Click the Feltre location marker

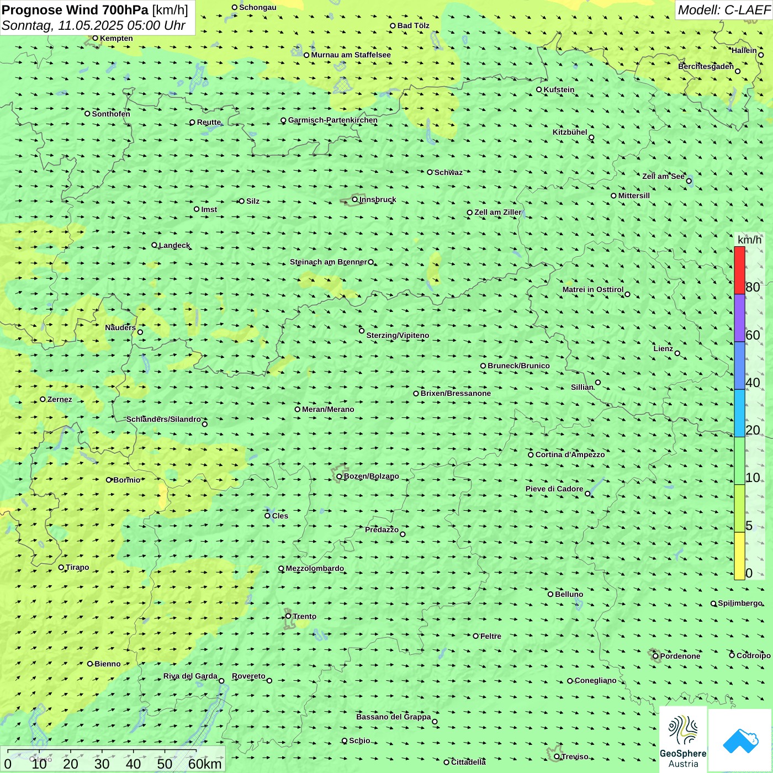tap(476, 636)
